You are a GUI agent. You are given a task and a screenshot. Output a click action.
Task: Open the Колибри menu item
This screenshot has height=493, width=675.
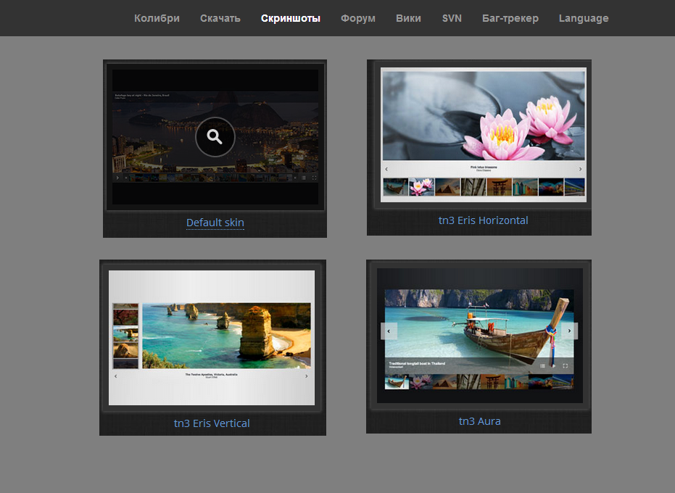coord(157,18)
